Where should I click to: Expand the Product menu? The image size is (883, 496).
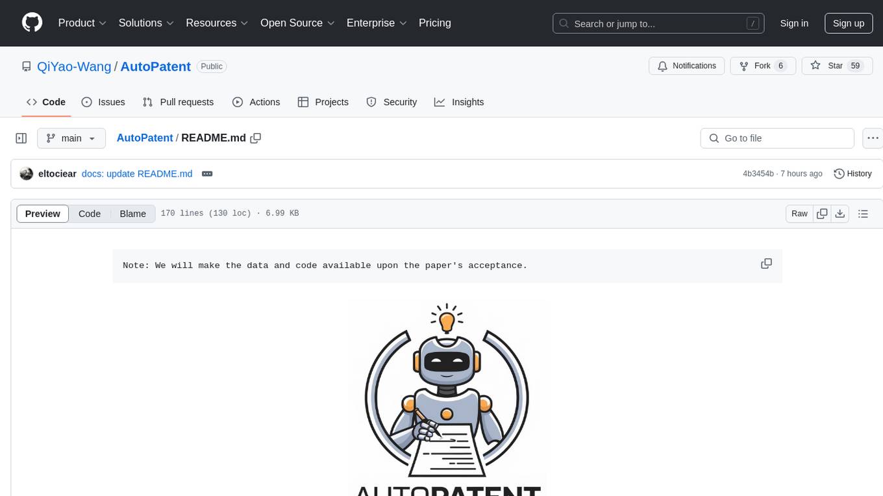pyautogui.click(x=82, y=23)
